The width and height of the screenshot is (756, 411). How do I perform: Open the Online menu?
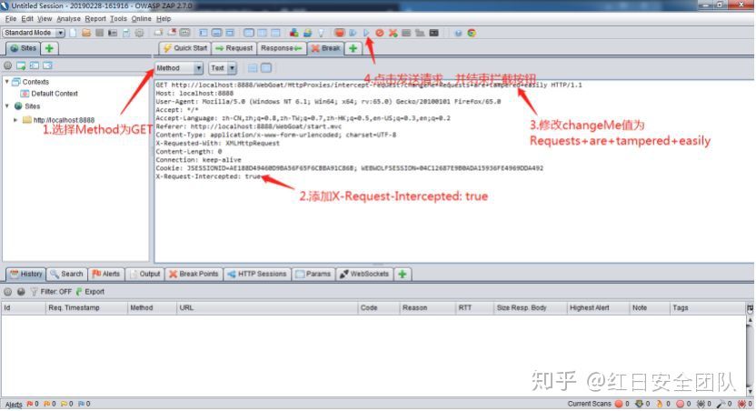click(x=141, y=19)
